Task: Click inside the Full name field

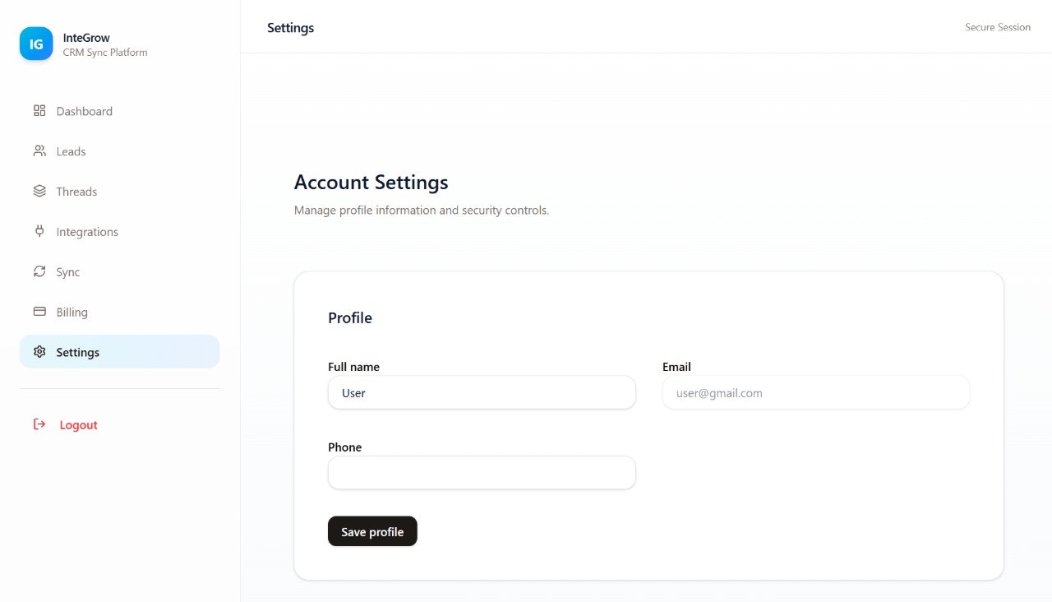Action: point(482,392)
